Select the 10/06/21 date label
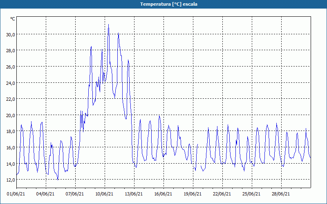The height and width of the screenshot is (204, 327). coord(104,194)
